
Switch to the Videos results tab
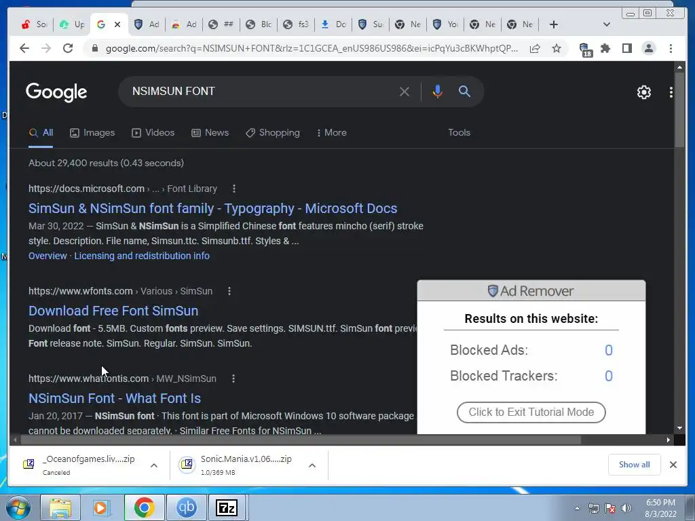(x=153, y=132)
